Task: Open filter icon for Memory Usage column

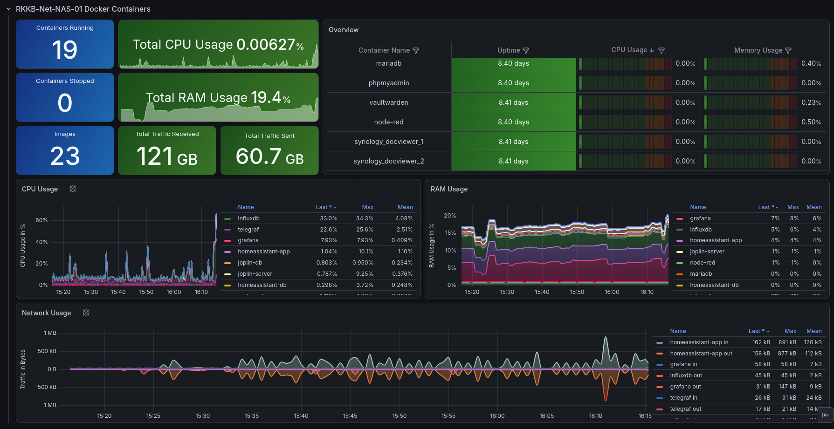Action: click(x=788, y=50)
